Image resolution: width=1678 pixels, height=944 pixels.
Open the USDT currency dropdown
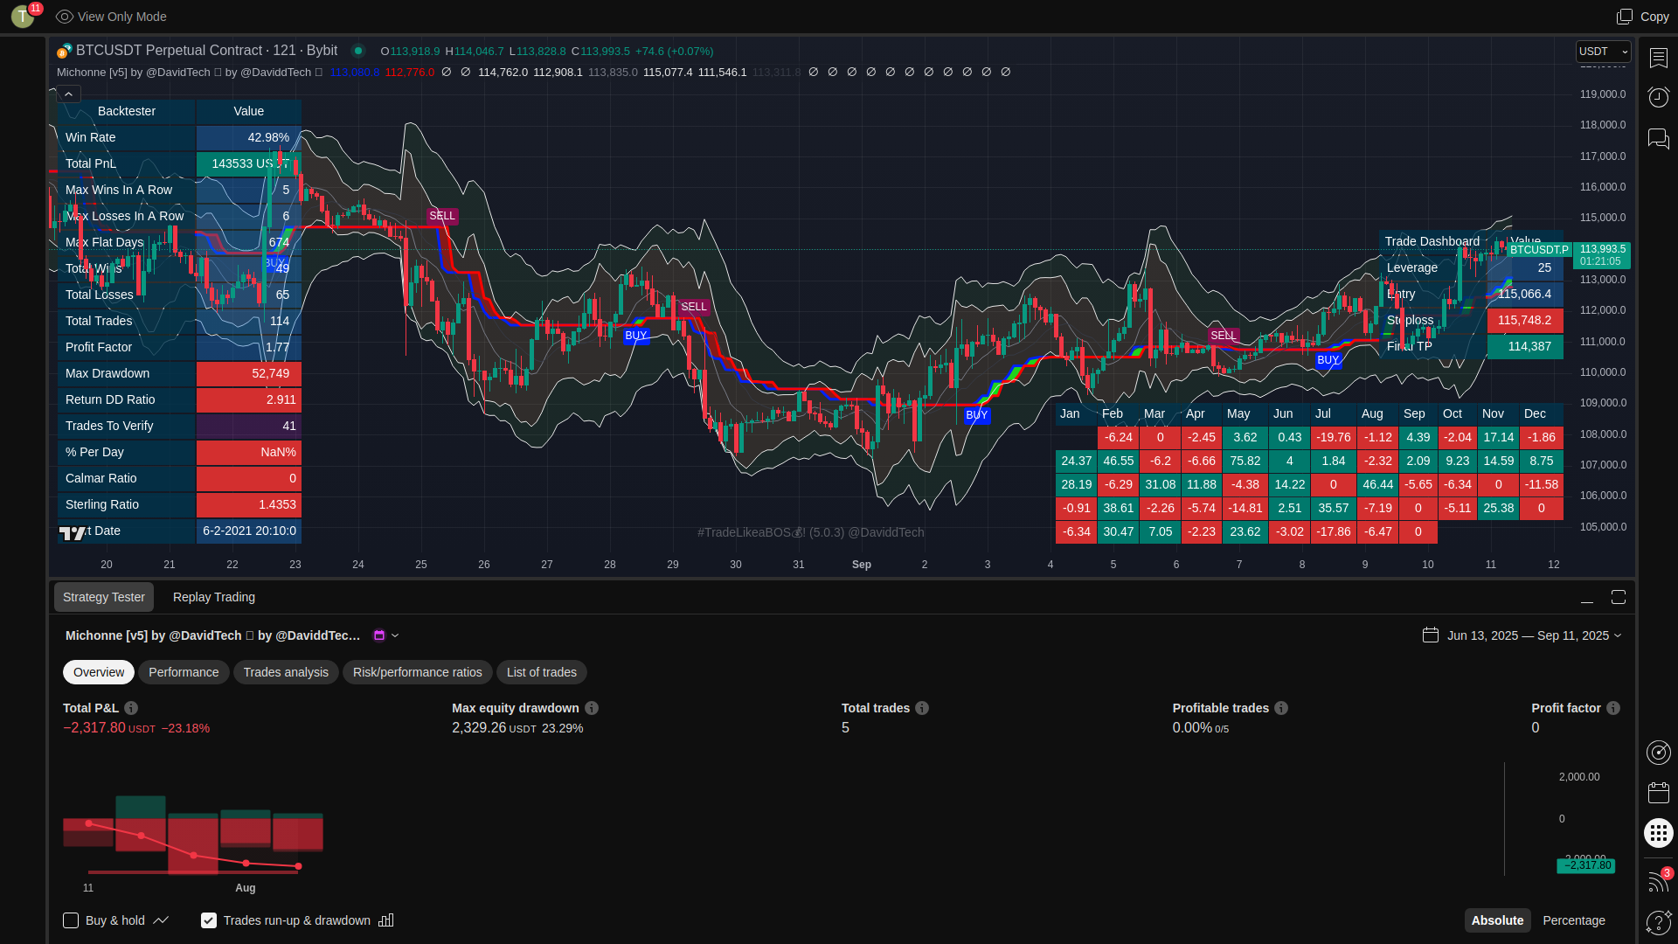1603,52
